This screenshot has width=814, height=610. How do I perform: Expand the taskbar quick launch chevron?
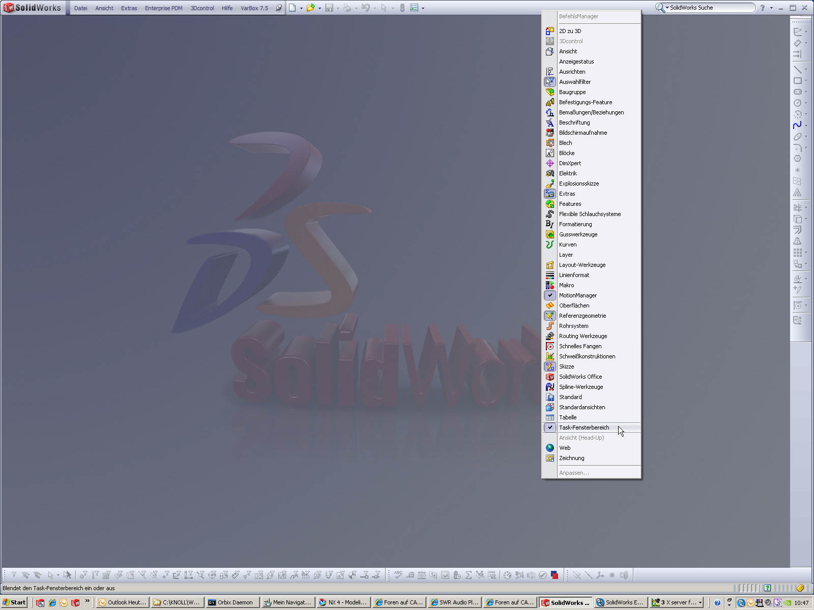[88, 601]
